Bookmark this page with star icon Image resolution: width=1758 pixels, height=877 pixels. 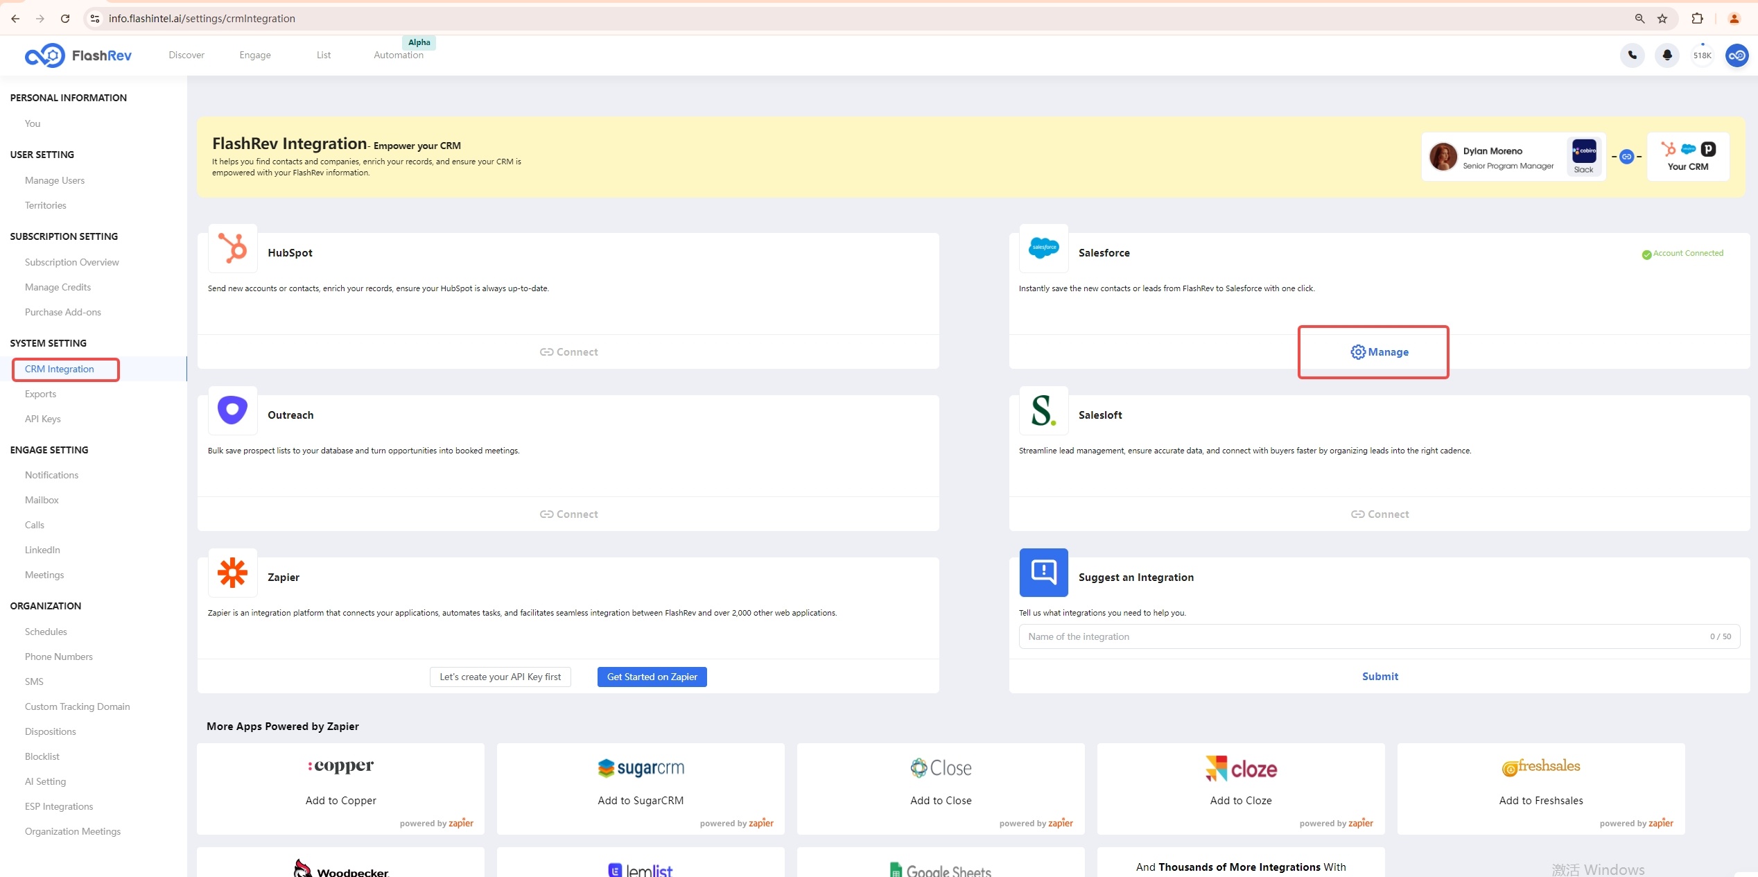coord(1662,19)
